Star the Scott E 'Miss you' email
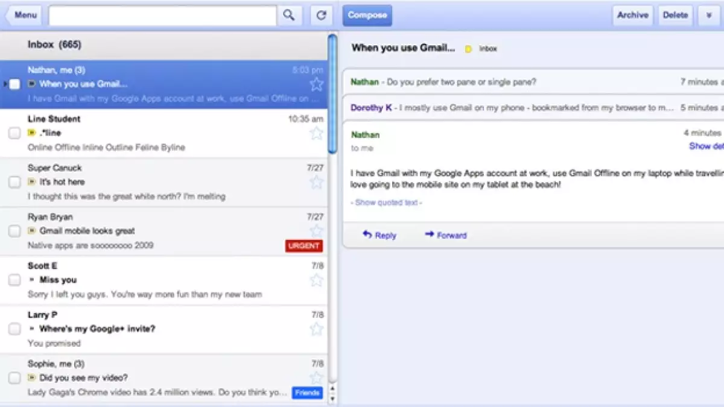 click(x=316, y=280)
